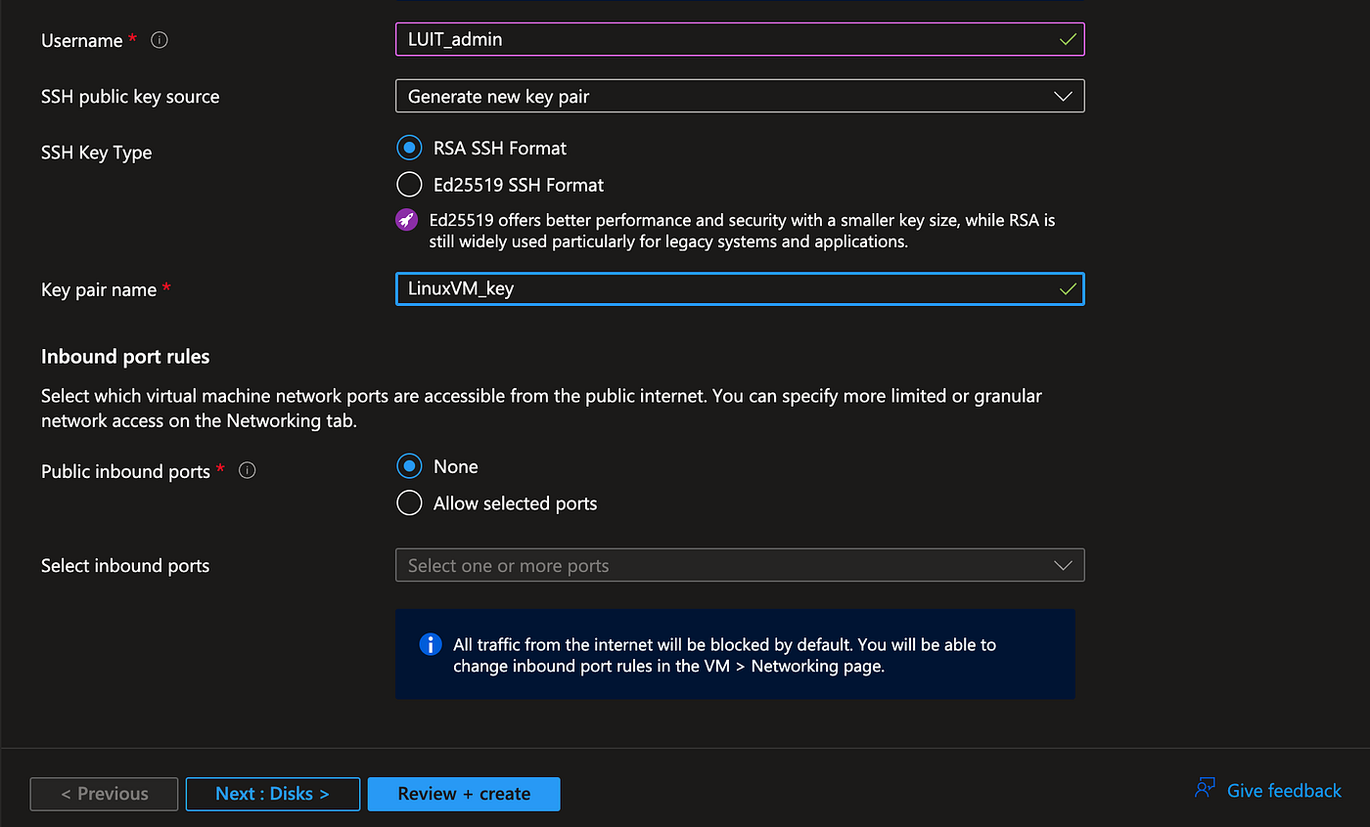Click the Review + create button
This screenshot has width=1370, height=827.
[464, 794]
